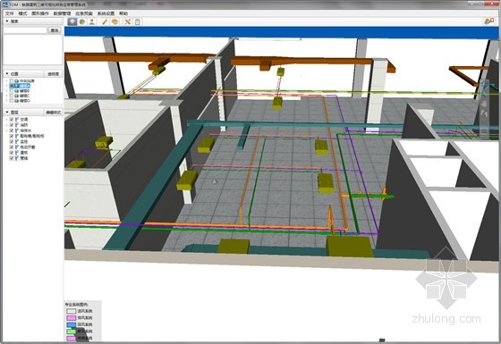Uncheck the 电动开窗 layer checkbox
501x344 pixels.
point(12,147)
